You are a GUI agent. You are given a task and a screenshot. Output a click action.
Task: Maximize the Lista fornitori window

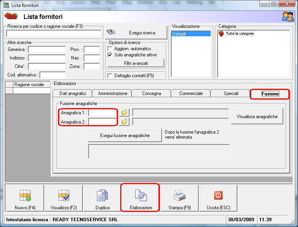pos(274,3)
